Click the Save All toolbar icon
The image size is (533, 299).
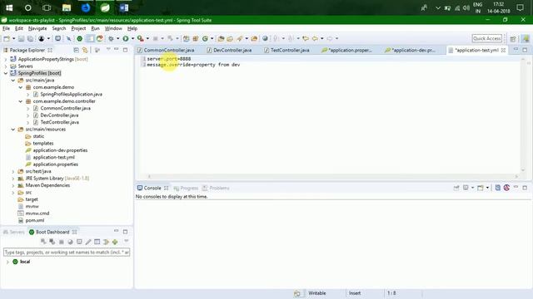(x=30, y=39)
